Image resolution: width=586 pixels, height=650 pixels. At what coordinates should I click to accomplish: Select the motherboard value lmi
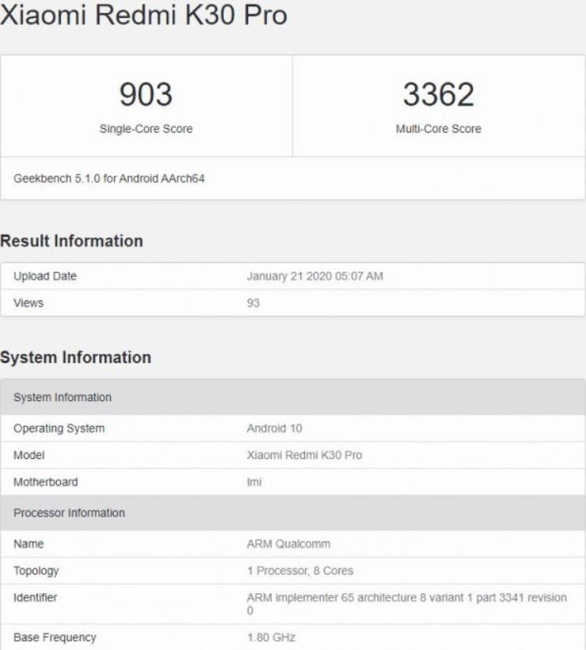[x=254, y=482]
